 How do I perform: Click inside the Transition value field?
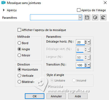coord(80,65)
